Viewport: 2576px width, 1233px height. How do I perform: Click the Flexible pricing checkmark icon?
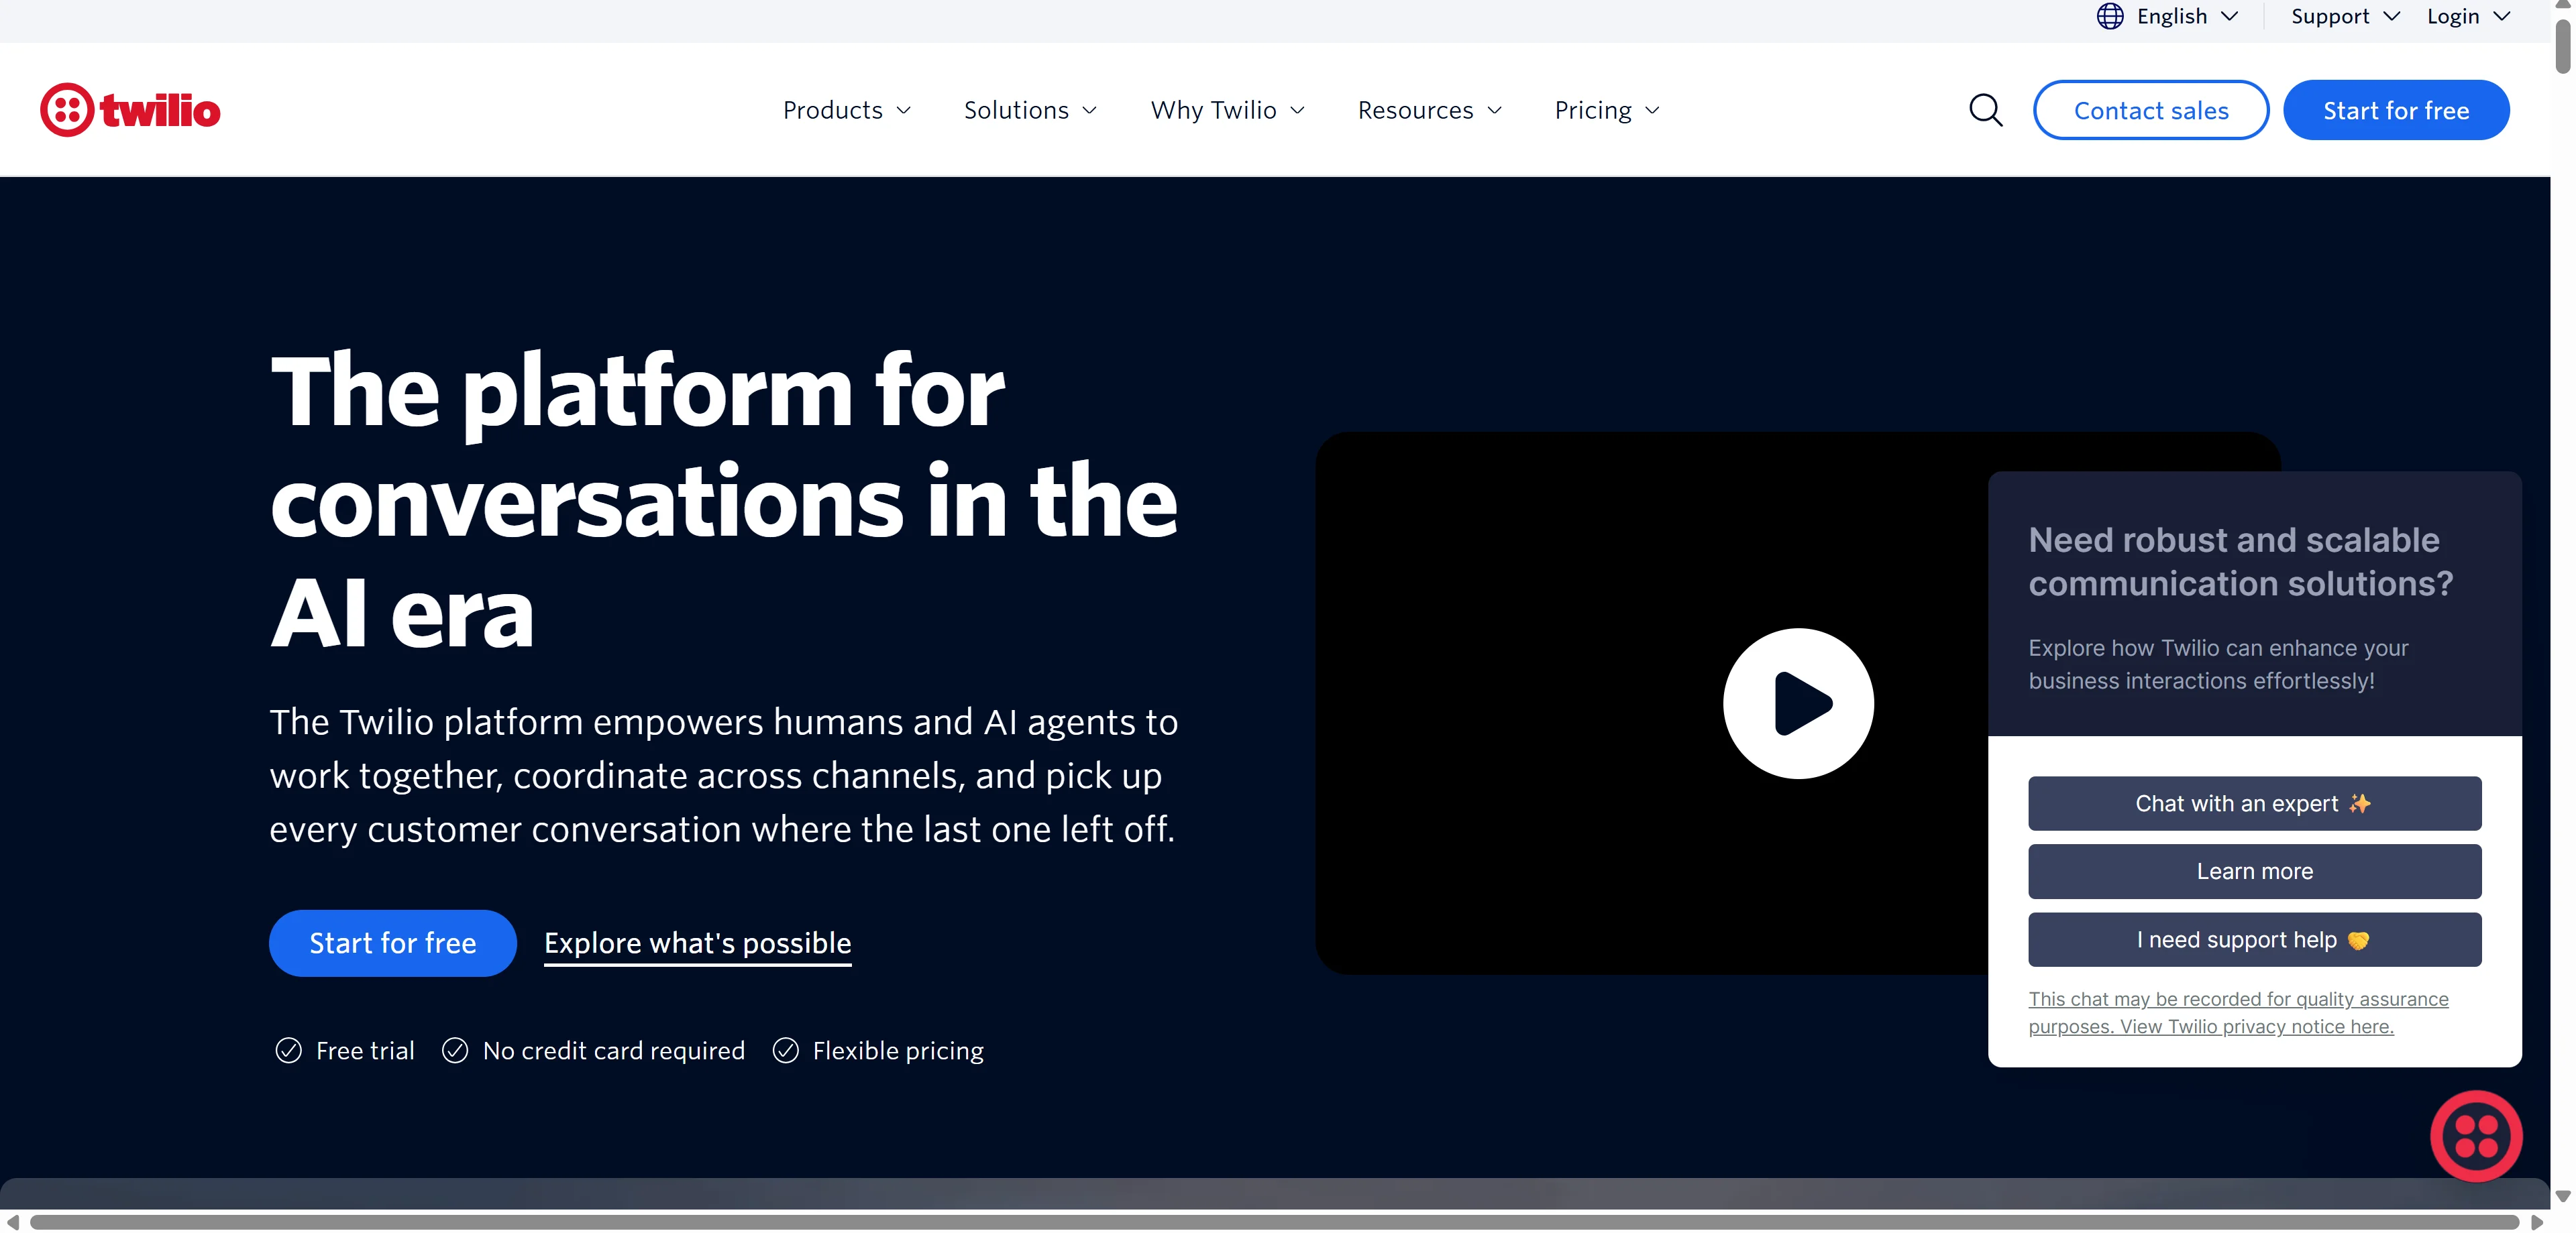tap(786, 1051)
